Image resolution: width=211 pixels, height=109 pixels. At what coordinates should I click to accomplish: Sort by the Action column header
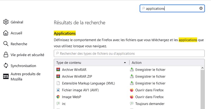[167, 63]
